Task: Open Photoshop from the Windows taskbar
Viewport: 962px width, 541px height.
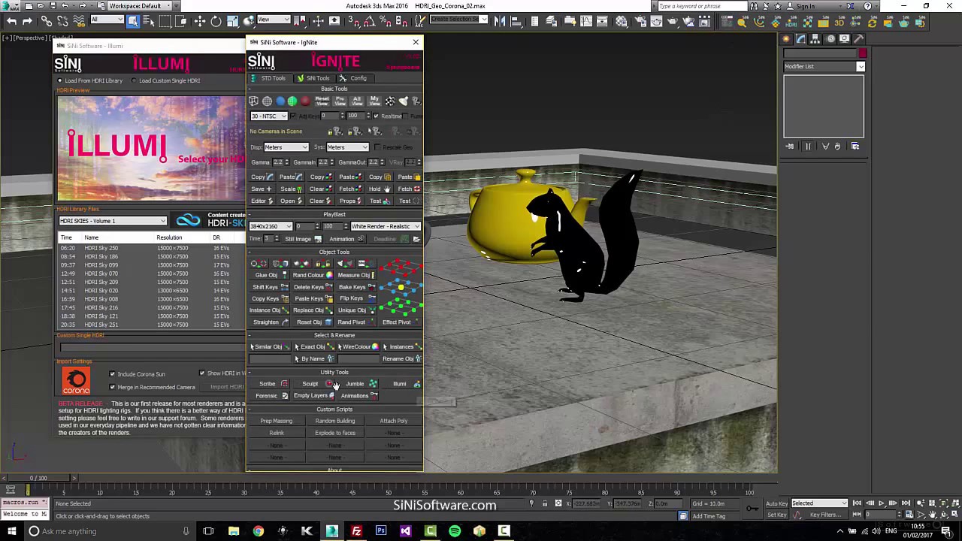Action: [381, 531]
